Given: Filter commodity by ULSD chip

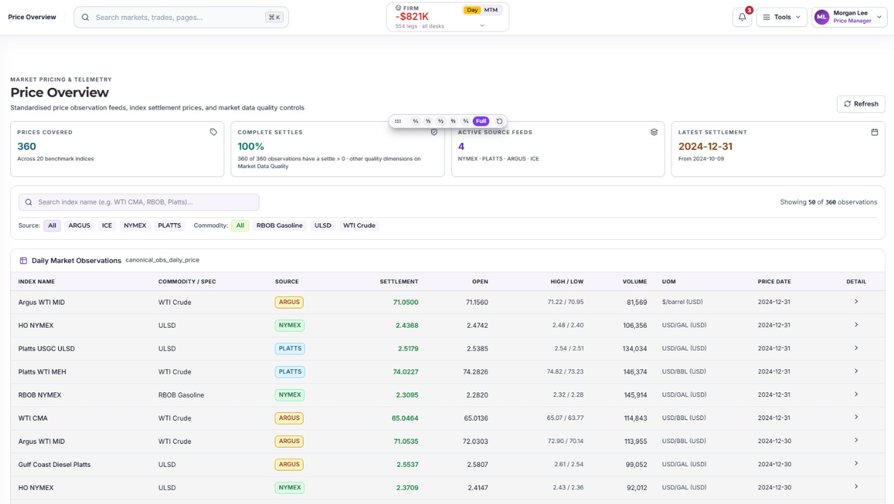Looking at the screenshot, I should 323,226.
